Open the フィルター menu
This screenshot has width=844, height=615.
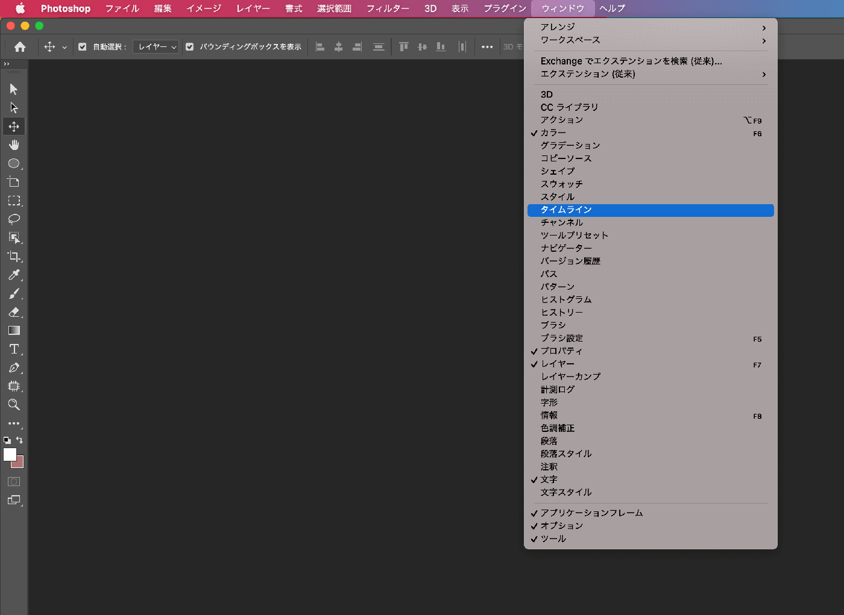point(388,8)
